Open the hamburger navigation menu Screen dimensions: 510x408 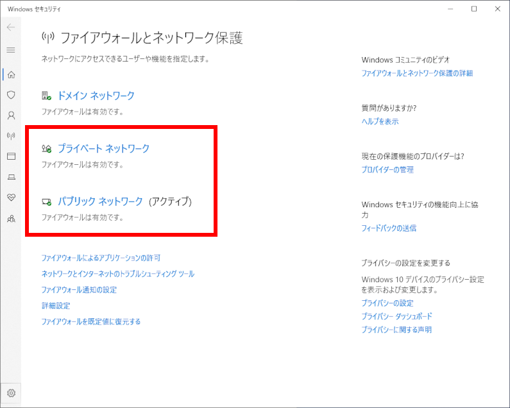(11, 50)
